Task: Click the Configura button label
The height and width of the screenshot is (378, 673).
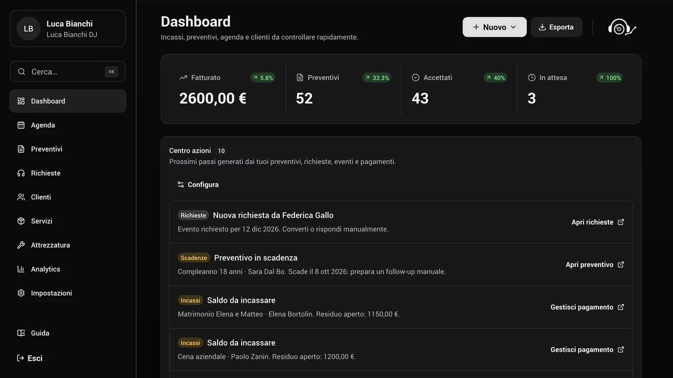Action: tap(203, 185)
